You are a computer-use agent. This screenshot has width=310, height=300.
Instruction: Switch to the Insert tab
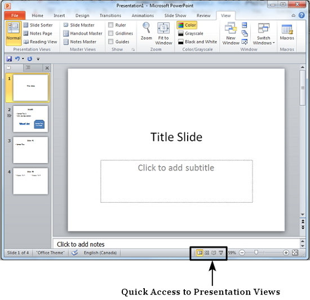tap(59, 15)
